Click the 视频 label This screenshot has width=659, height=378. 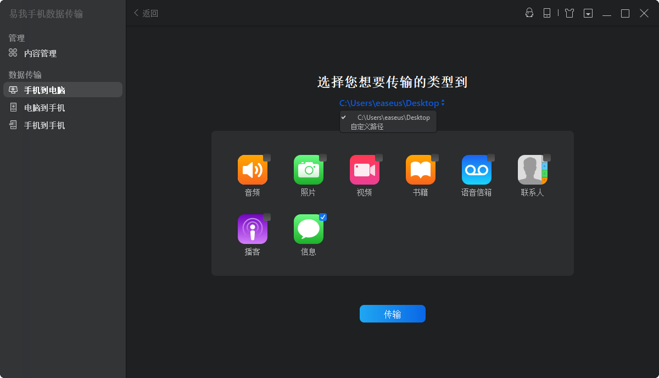[x=365, y=192]
